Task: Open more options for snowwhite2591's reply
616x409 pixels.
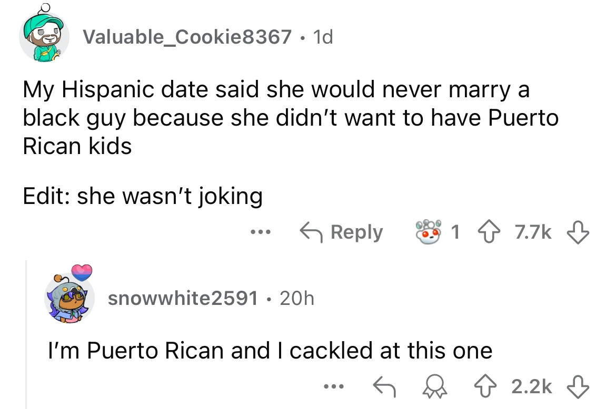Action: [333, 387]
